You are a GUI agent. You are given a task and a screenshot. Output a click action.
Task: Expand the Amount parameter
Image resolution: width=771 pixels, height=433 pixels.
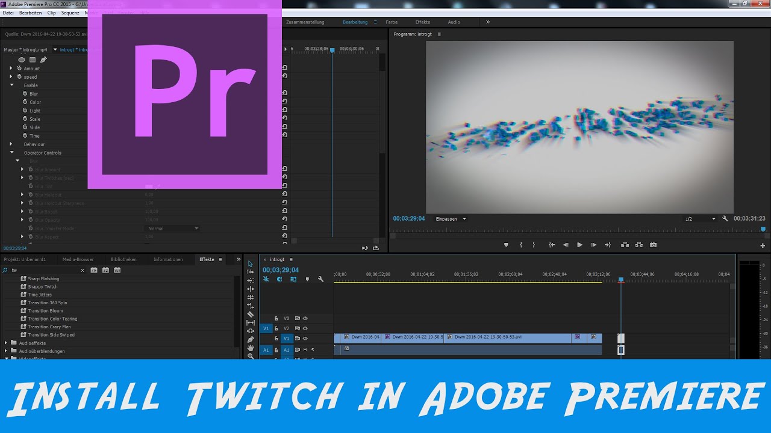[x=11, y=68]
